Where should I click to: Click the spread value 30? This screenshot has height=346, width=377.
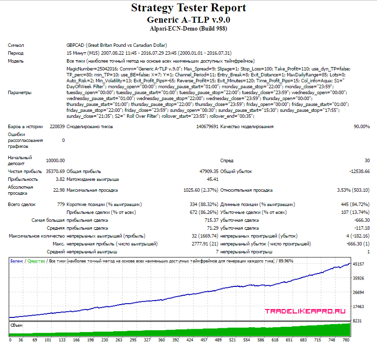click(x=367, y=160)
